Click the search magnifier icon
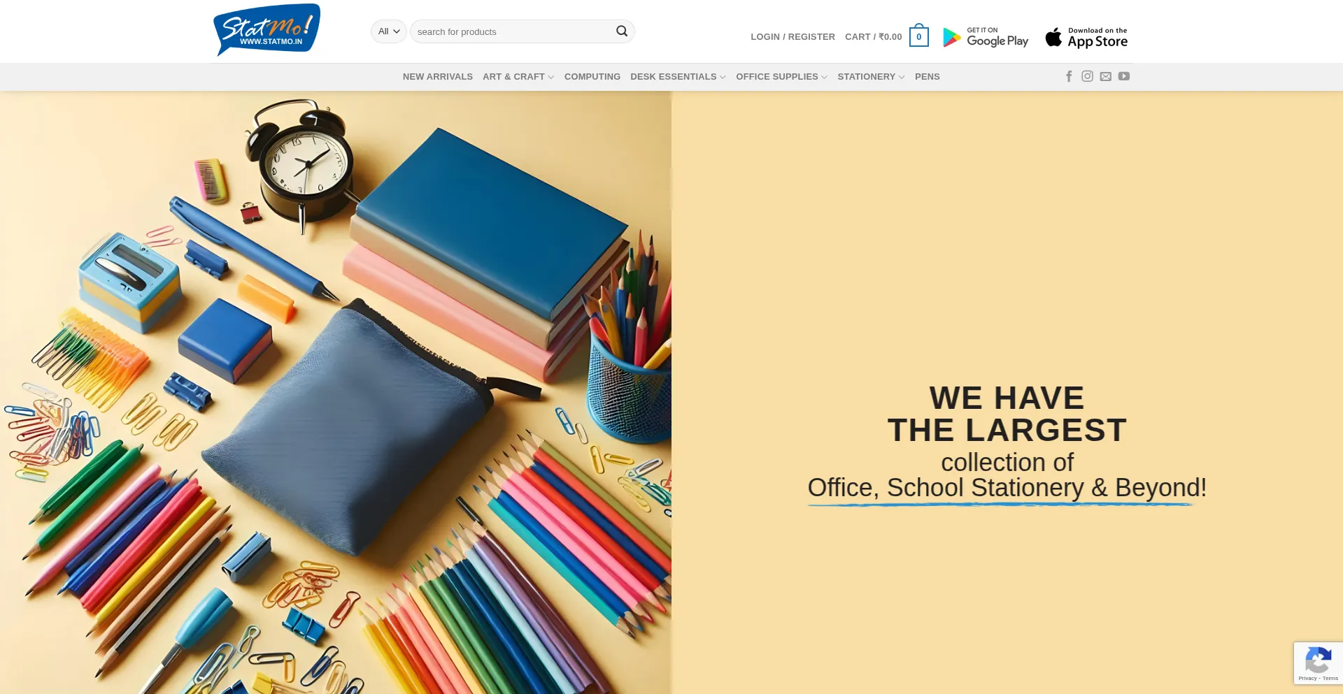 coord(621,31)
